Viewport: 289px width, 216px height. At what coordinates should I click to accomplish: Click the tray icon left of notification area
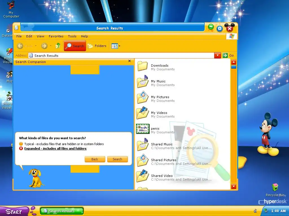point(255,211)
